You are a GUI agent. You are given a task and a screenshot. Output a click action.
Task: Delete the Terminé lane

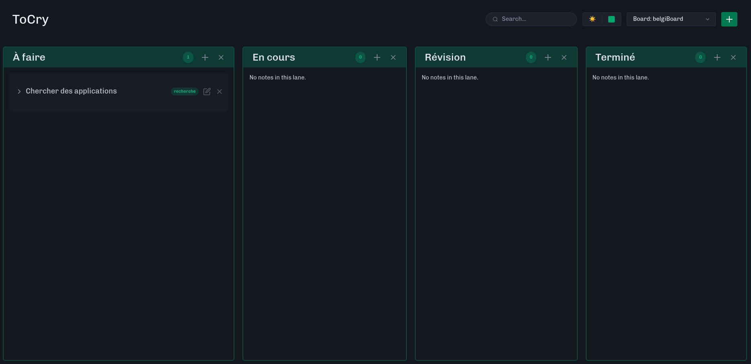pyautogui.click(x=733, y=57)
